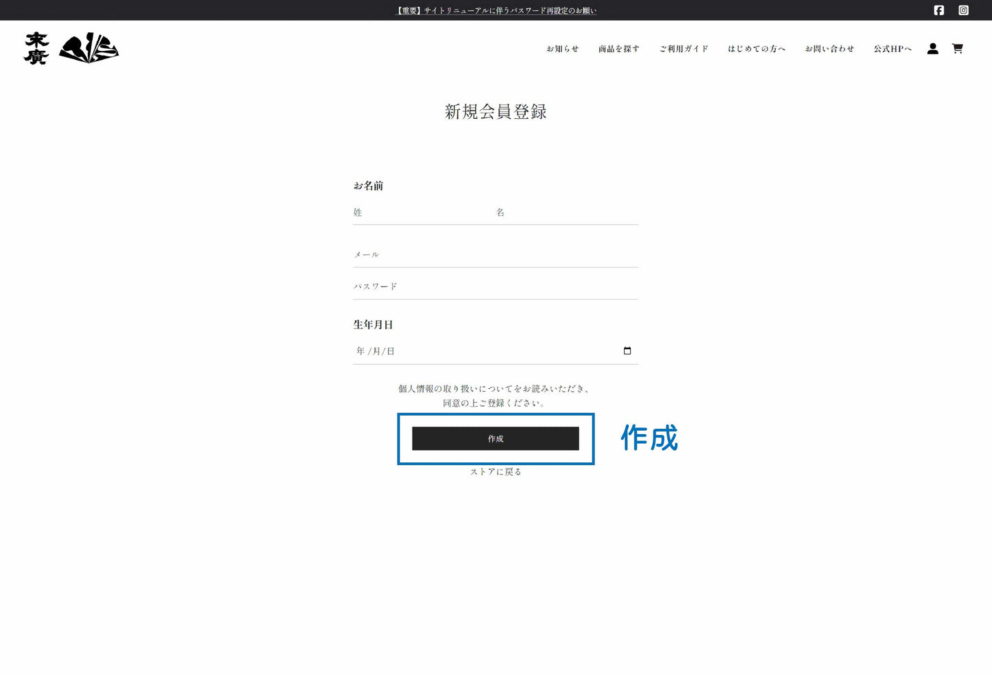
Task: Focus the 名 first name field
Action: (566, 213)
